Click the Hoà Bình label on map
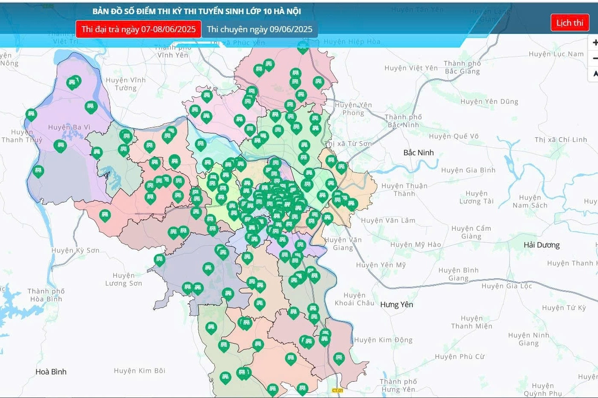 pos(51,372)
